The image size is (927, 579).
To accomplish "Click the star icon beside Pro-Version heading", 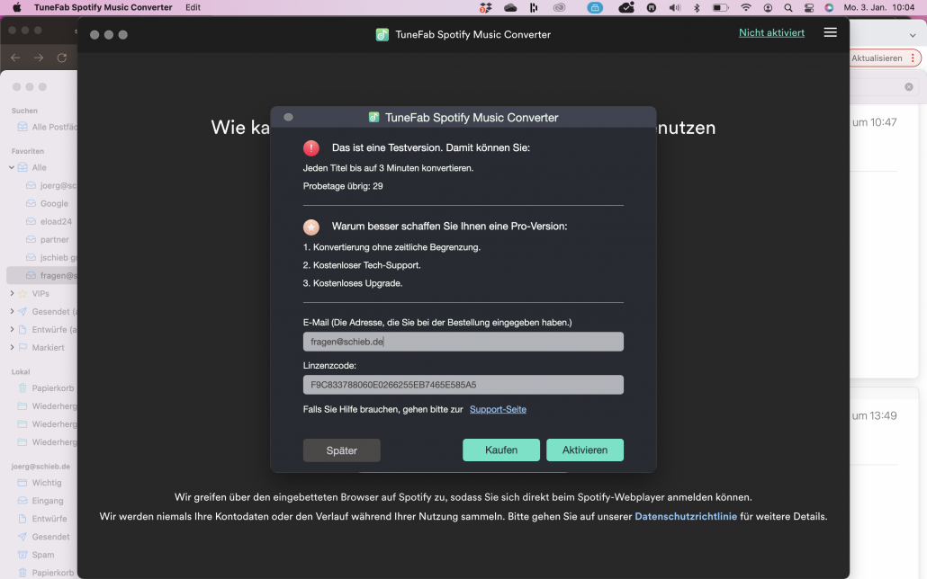I will [311, 227].
